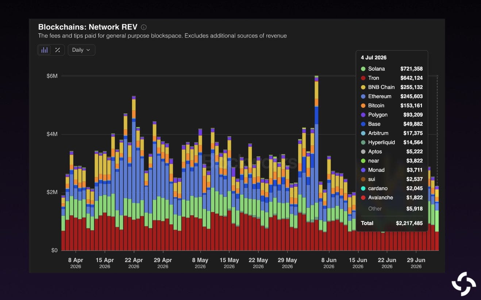
Task: Click the near legend dot
Action: (x=363, y=161)
